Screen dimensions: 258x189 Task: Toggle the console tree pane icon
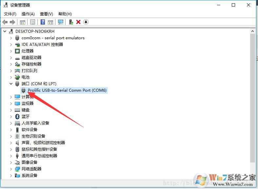23,22
